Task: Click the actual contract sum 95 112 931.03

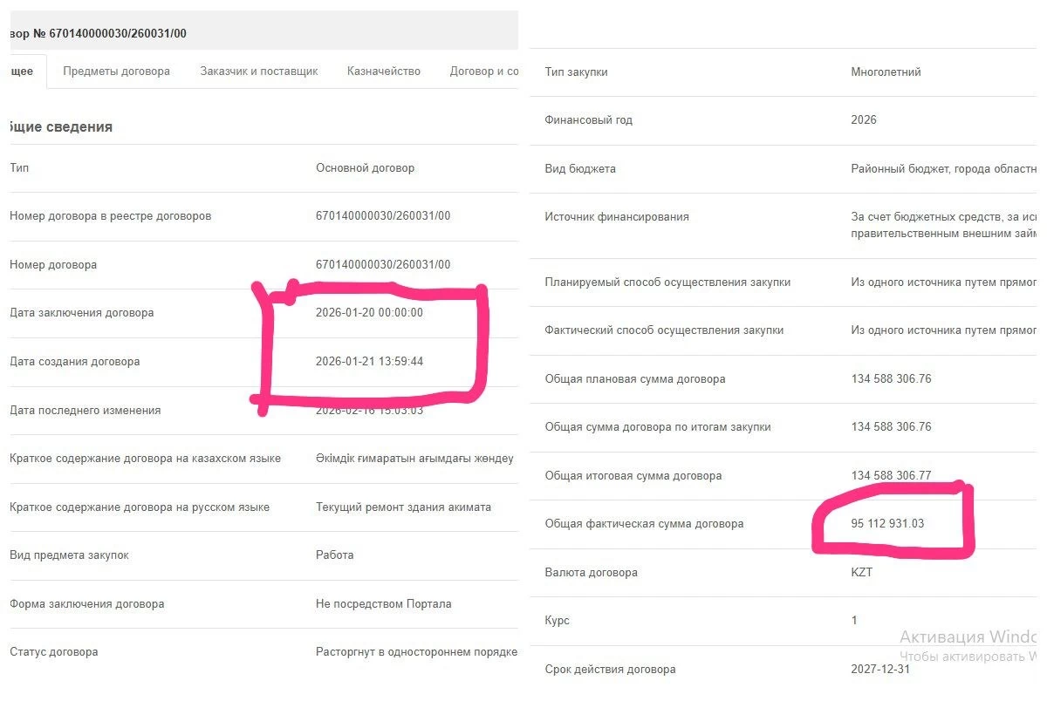Action: pos(886,524)
